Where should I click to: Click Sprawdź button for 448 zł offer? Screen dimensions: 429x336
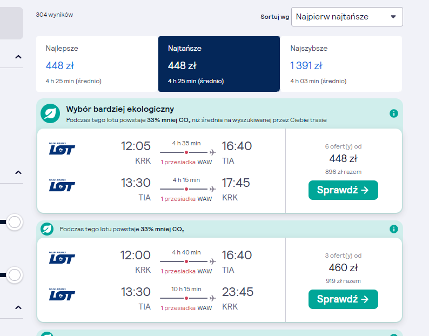tap(343, 190)
